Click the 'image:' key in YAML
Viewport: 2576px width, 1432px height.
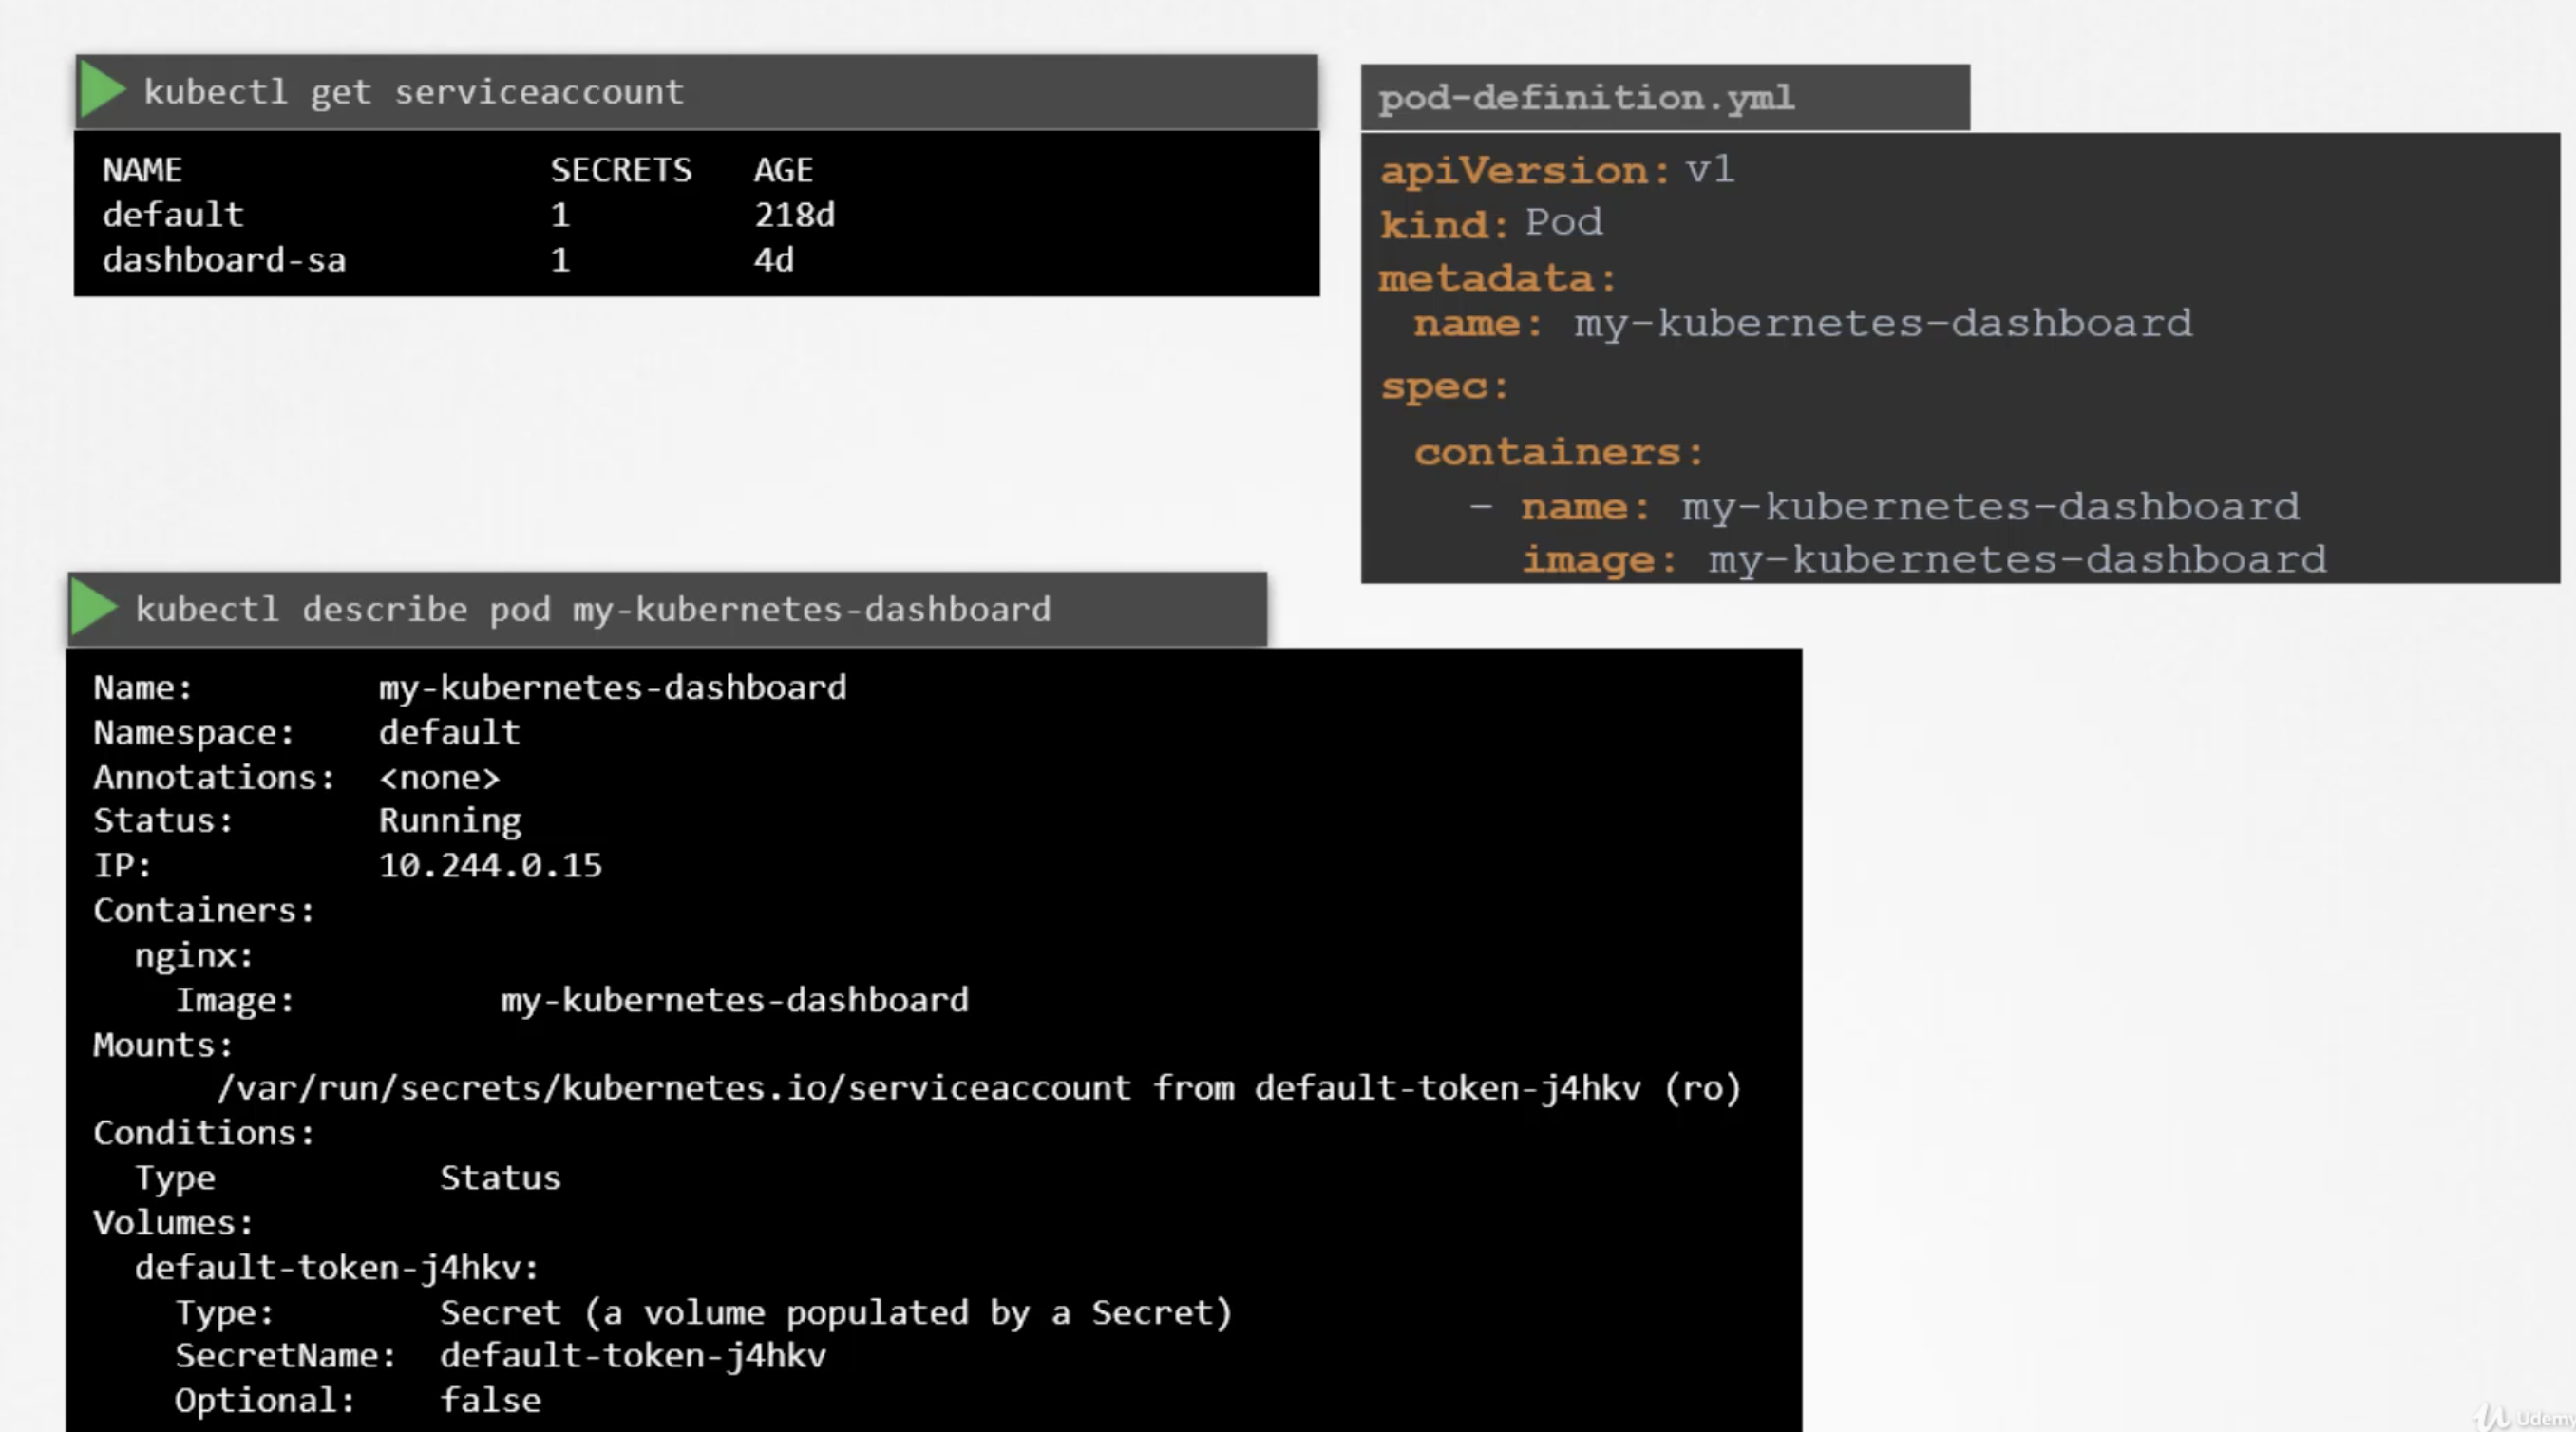pos(1600,559)
